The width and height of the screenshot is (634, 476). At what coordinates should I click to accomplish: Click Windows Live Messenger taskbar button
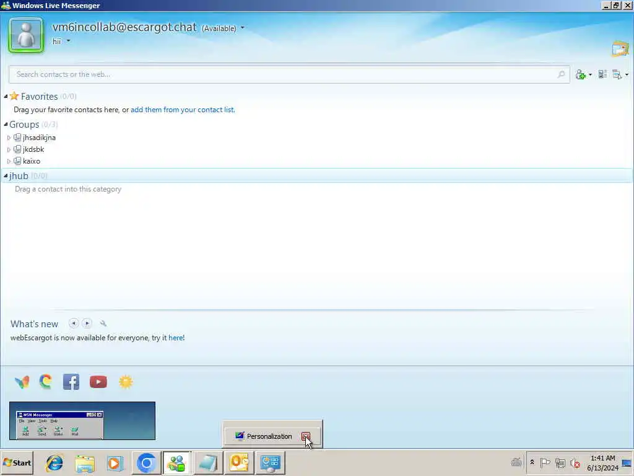coord(176,462)
